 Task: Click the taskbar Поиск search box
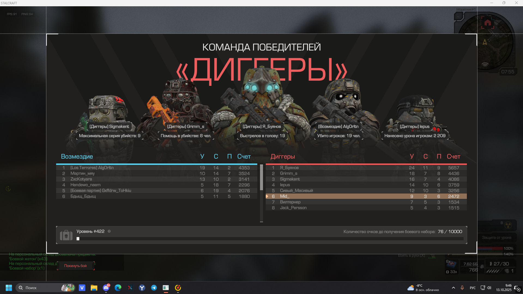coord(46,288)
